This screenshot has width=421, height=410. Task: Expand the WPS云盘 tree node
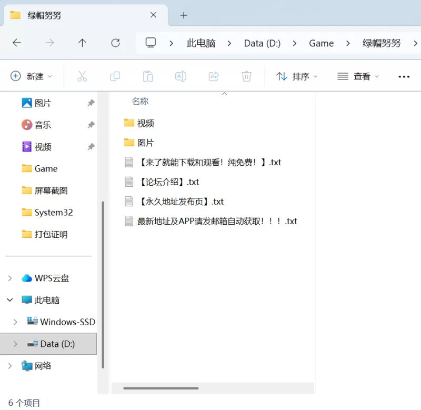[9, 278]
